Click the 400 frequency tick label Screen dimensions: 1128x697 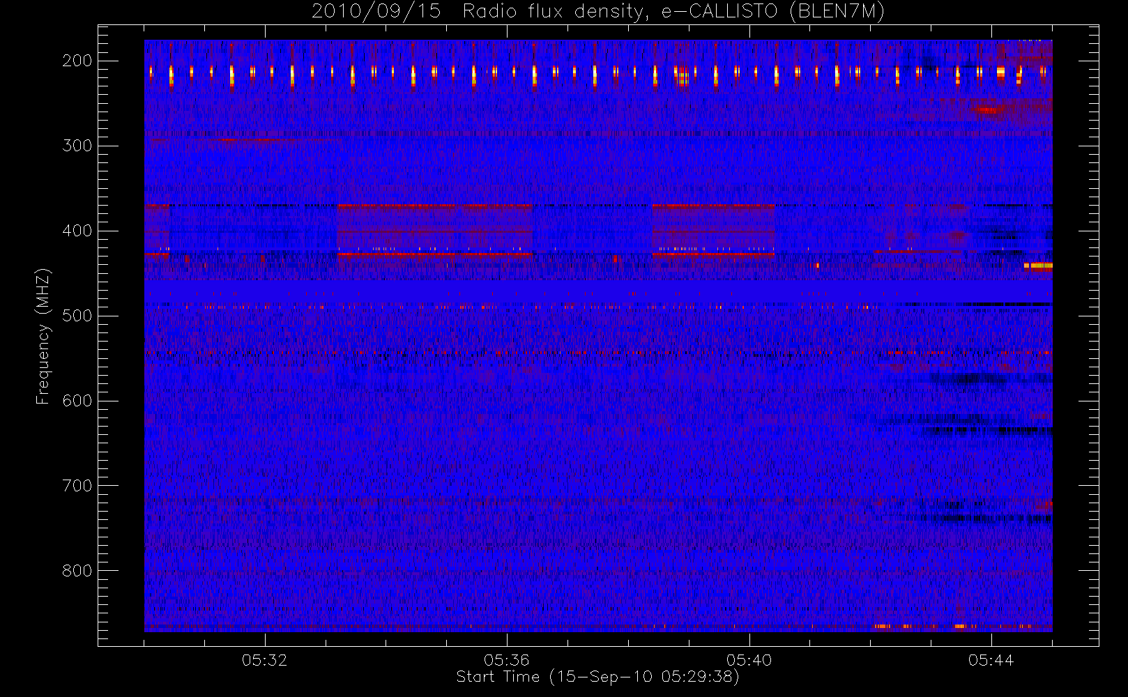(77, 231)
